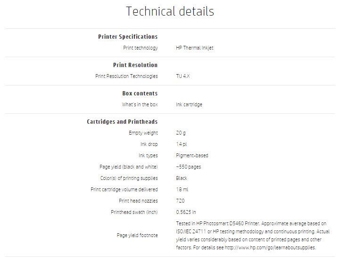340x263 pixels.
Task: Click the Print Resolution Technologies label
Action: (x=126, y=76)
